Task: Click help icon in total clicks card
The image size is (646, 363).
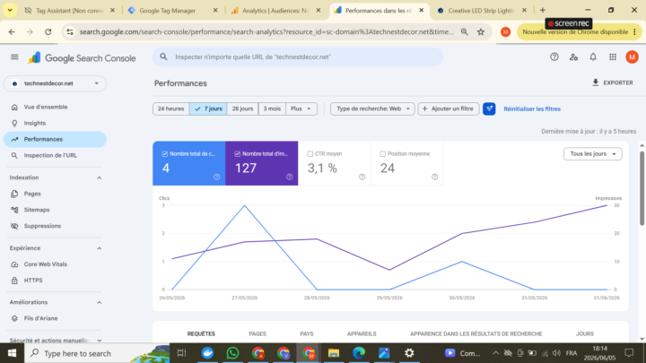Action: click(217, 177)
